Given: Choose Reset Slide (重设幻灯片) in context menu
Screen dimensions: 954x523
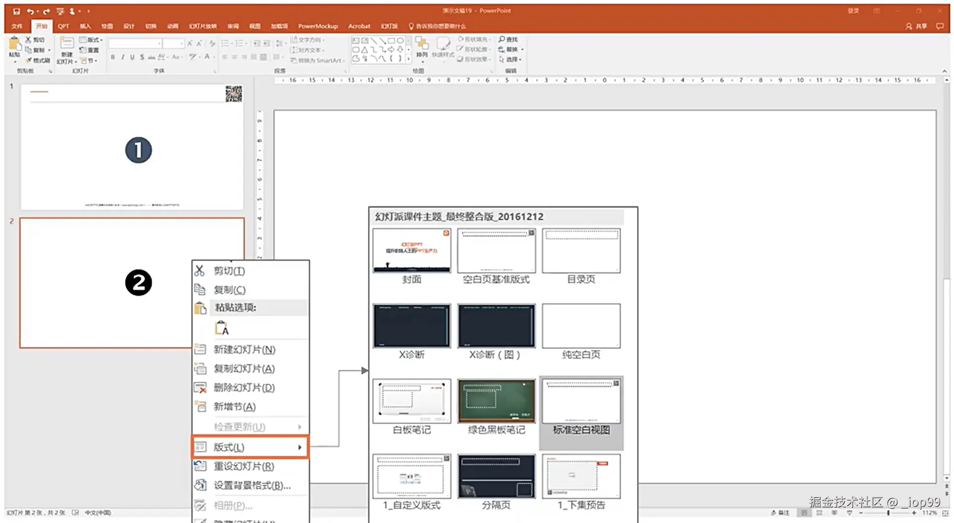Looking at the screenshot, I should click(250, 466).
